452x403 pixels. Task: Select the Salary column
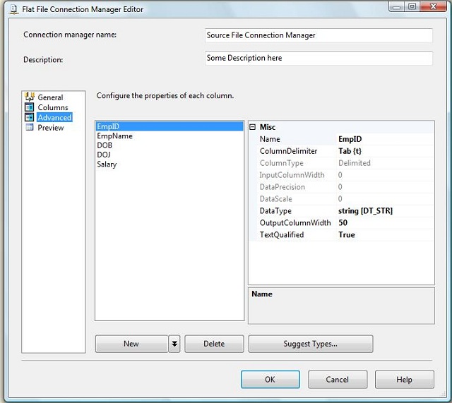(107, 164)
